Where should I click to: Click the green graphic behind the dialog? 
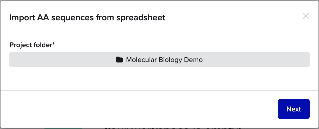coord(63,128)
